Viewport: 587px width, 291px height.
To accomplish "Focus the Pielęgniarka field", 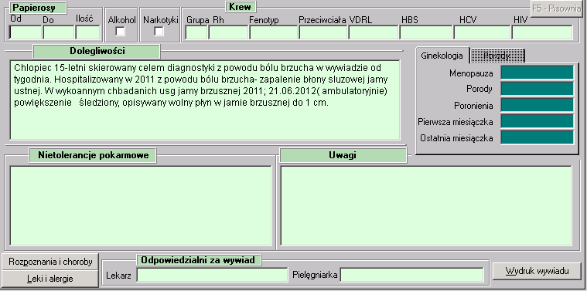I will pos(411,276).
